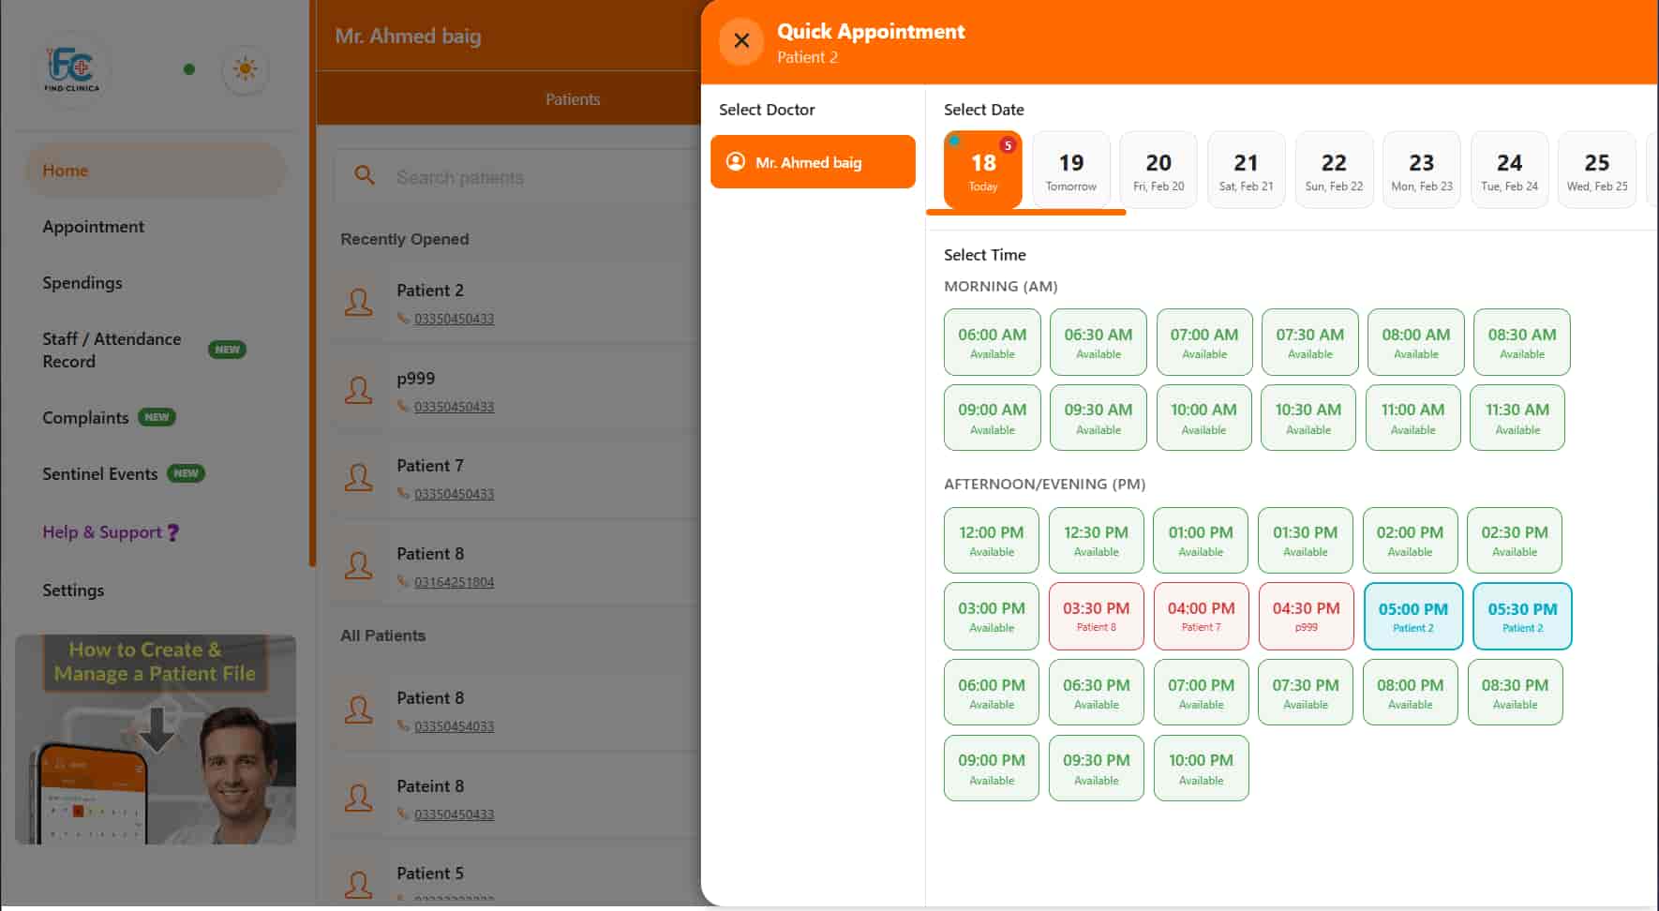Open Staff / Attendance Record

(112, 350)
